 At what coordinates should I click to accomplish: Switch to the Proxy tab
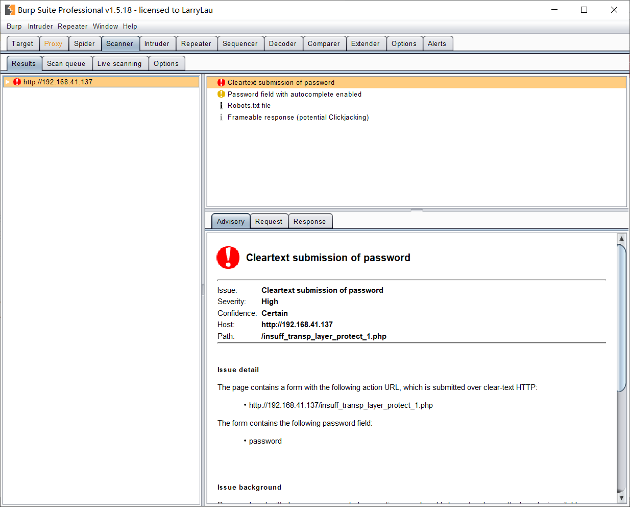coord(54,43)
